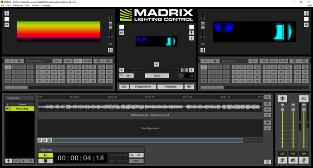
Task: Click the Programmer button
Action: pyautogui.click(x=143, y=86)
